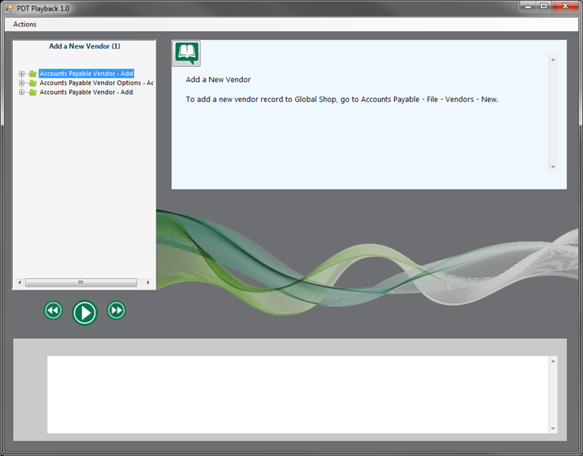Image resolution: width=583 pixels, height=456 pixels.
Task: Select the third tree item Accounts Payable Vendor - Add
Action: click(x=87, y=92)
